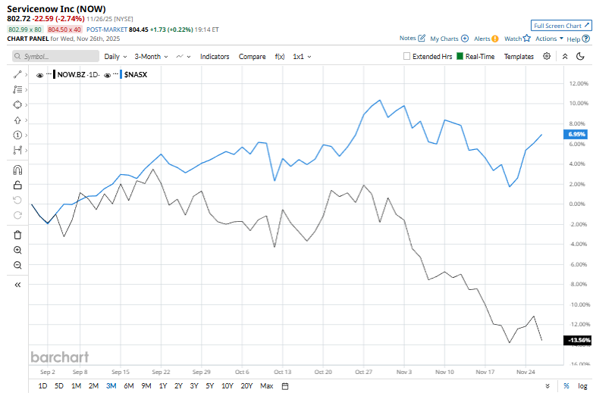The image size is (593, 399).
Task: Expand shapes tool submenu arrow
Action: click(x=26, y=104)
